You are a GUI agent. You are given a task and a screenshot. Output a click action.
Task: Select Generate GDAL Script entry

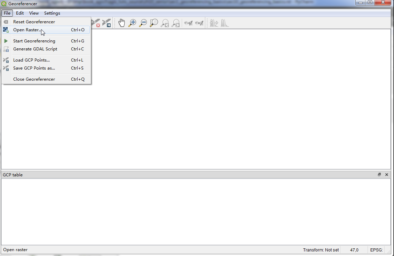(46, 49)
